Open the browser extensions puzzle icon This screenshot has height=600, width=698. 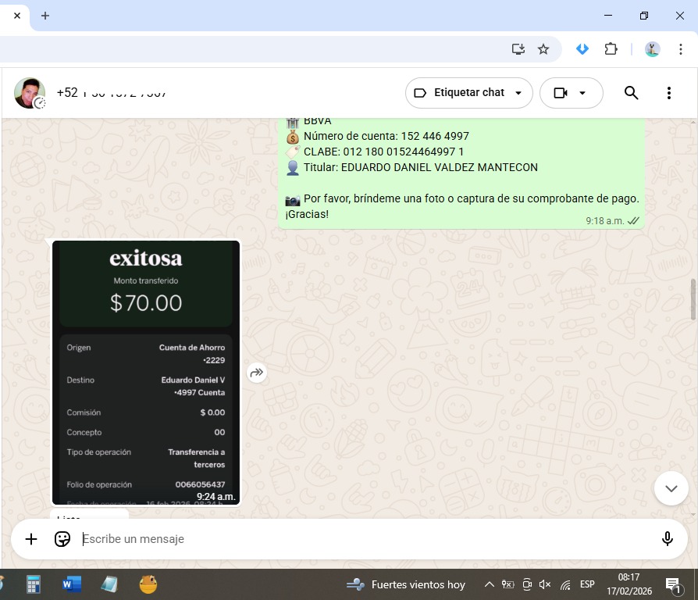[611, 49]
